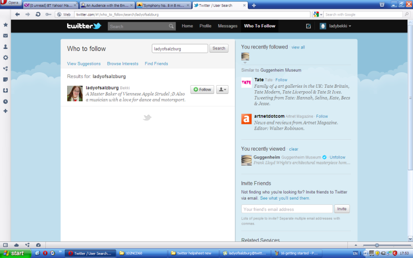Open twitter helpsheet new taskbar item
This screenshot has height=258, width=413.
pyautogui.click(x=193, y=253)
